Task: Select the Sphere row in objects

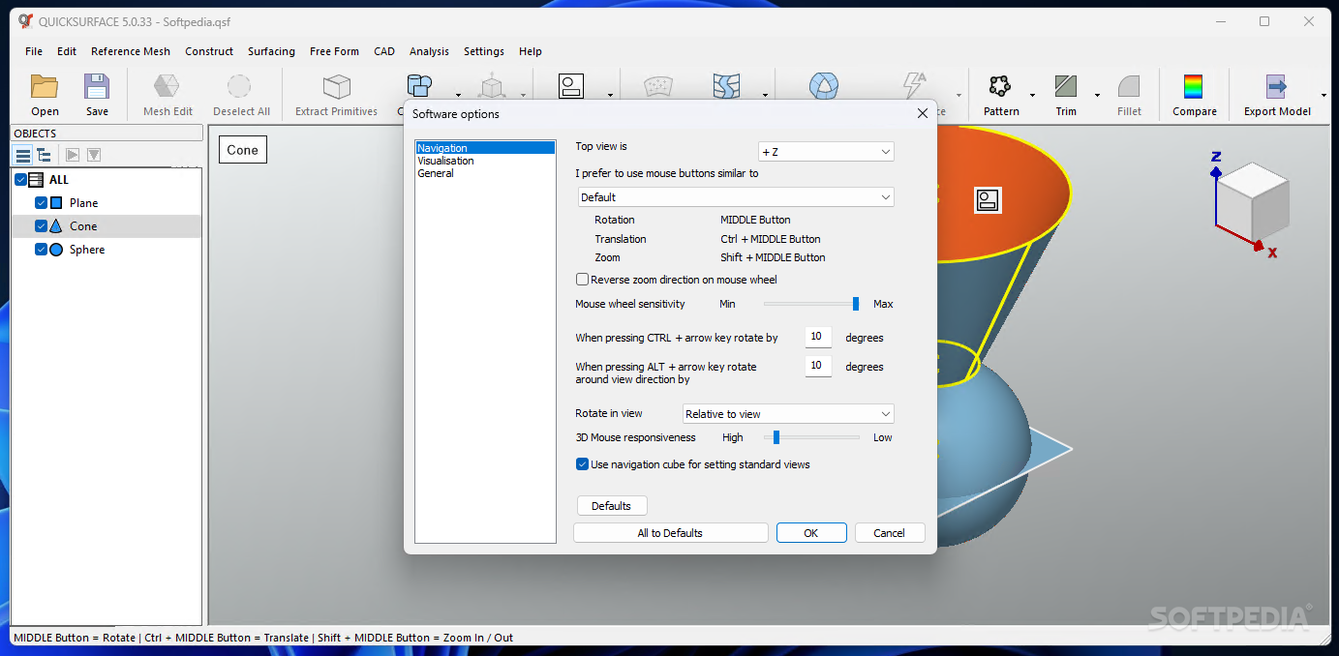Action: pyautogui.click(x=107, y=249)
